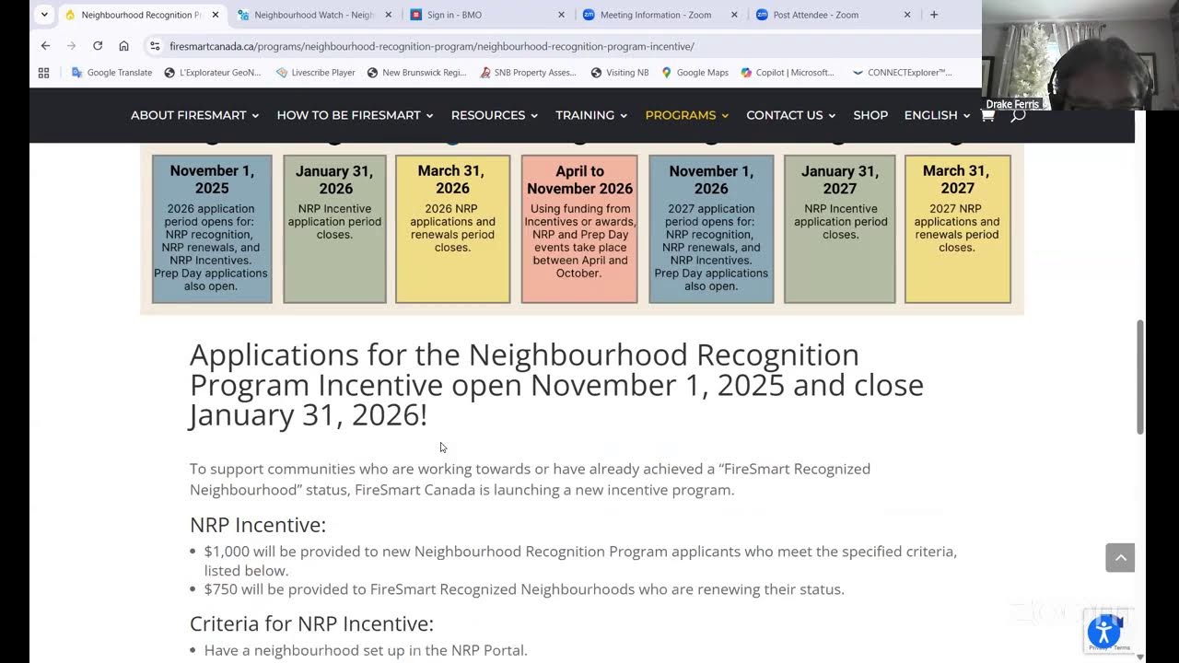The height and width of the screenshot is (663, 1179).
Task: Click the browser vertical scrollbar
Action: point(1140,378)
